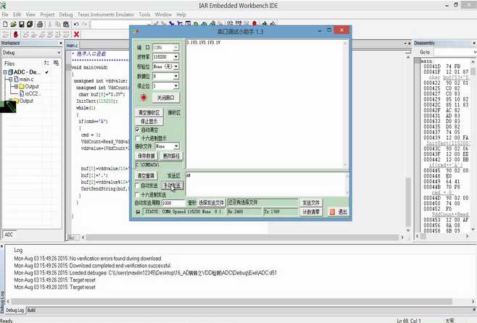Click the Disassembly vertical scrollbar thumb
This screenshot has width=477, height=323.
click(x=473, y=71)
